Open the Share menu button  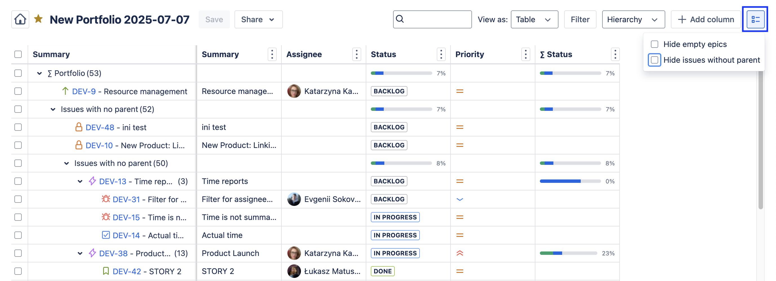pyautogui.click(x=258, y=20)
